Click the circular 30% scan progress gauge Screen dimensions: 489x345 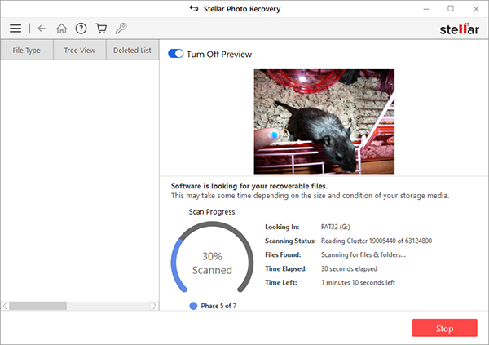212,258
